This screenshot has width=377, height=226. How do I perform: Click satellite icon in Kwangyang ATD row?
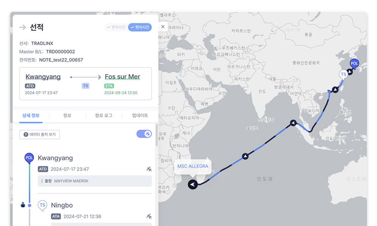click(x=149, y=169)
